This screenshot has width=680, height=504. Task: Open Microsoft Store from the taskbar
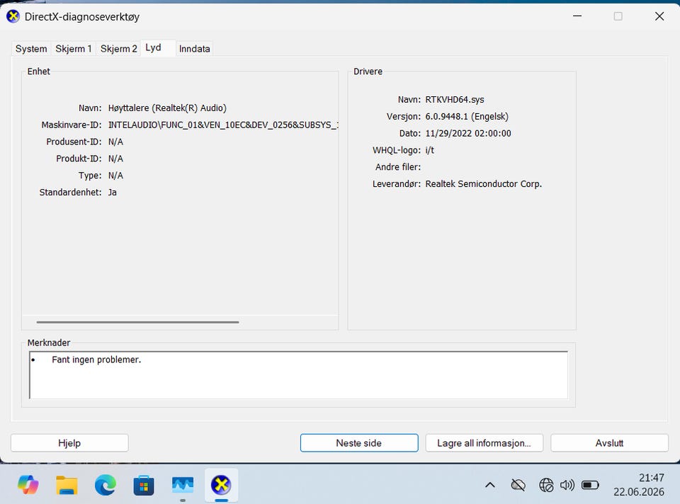pyautogui.click(x=144, y=484)
